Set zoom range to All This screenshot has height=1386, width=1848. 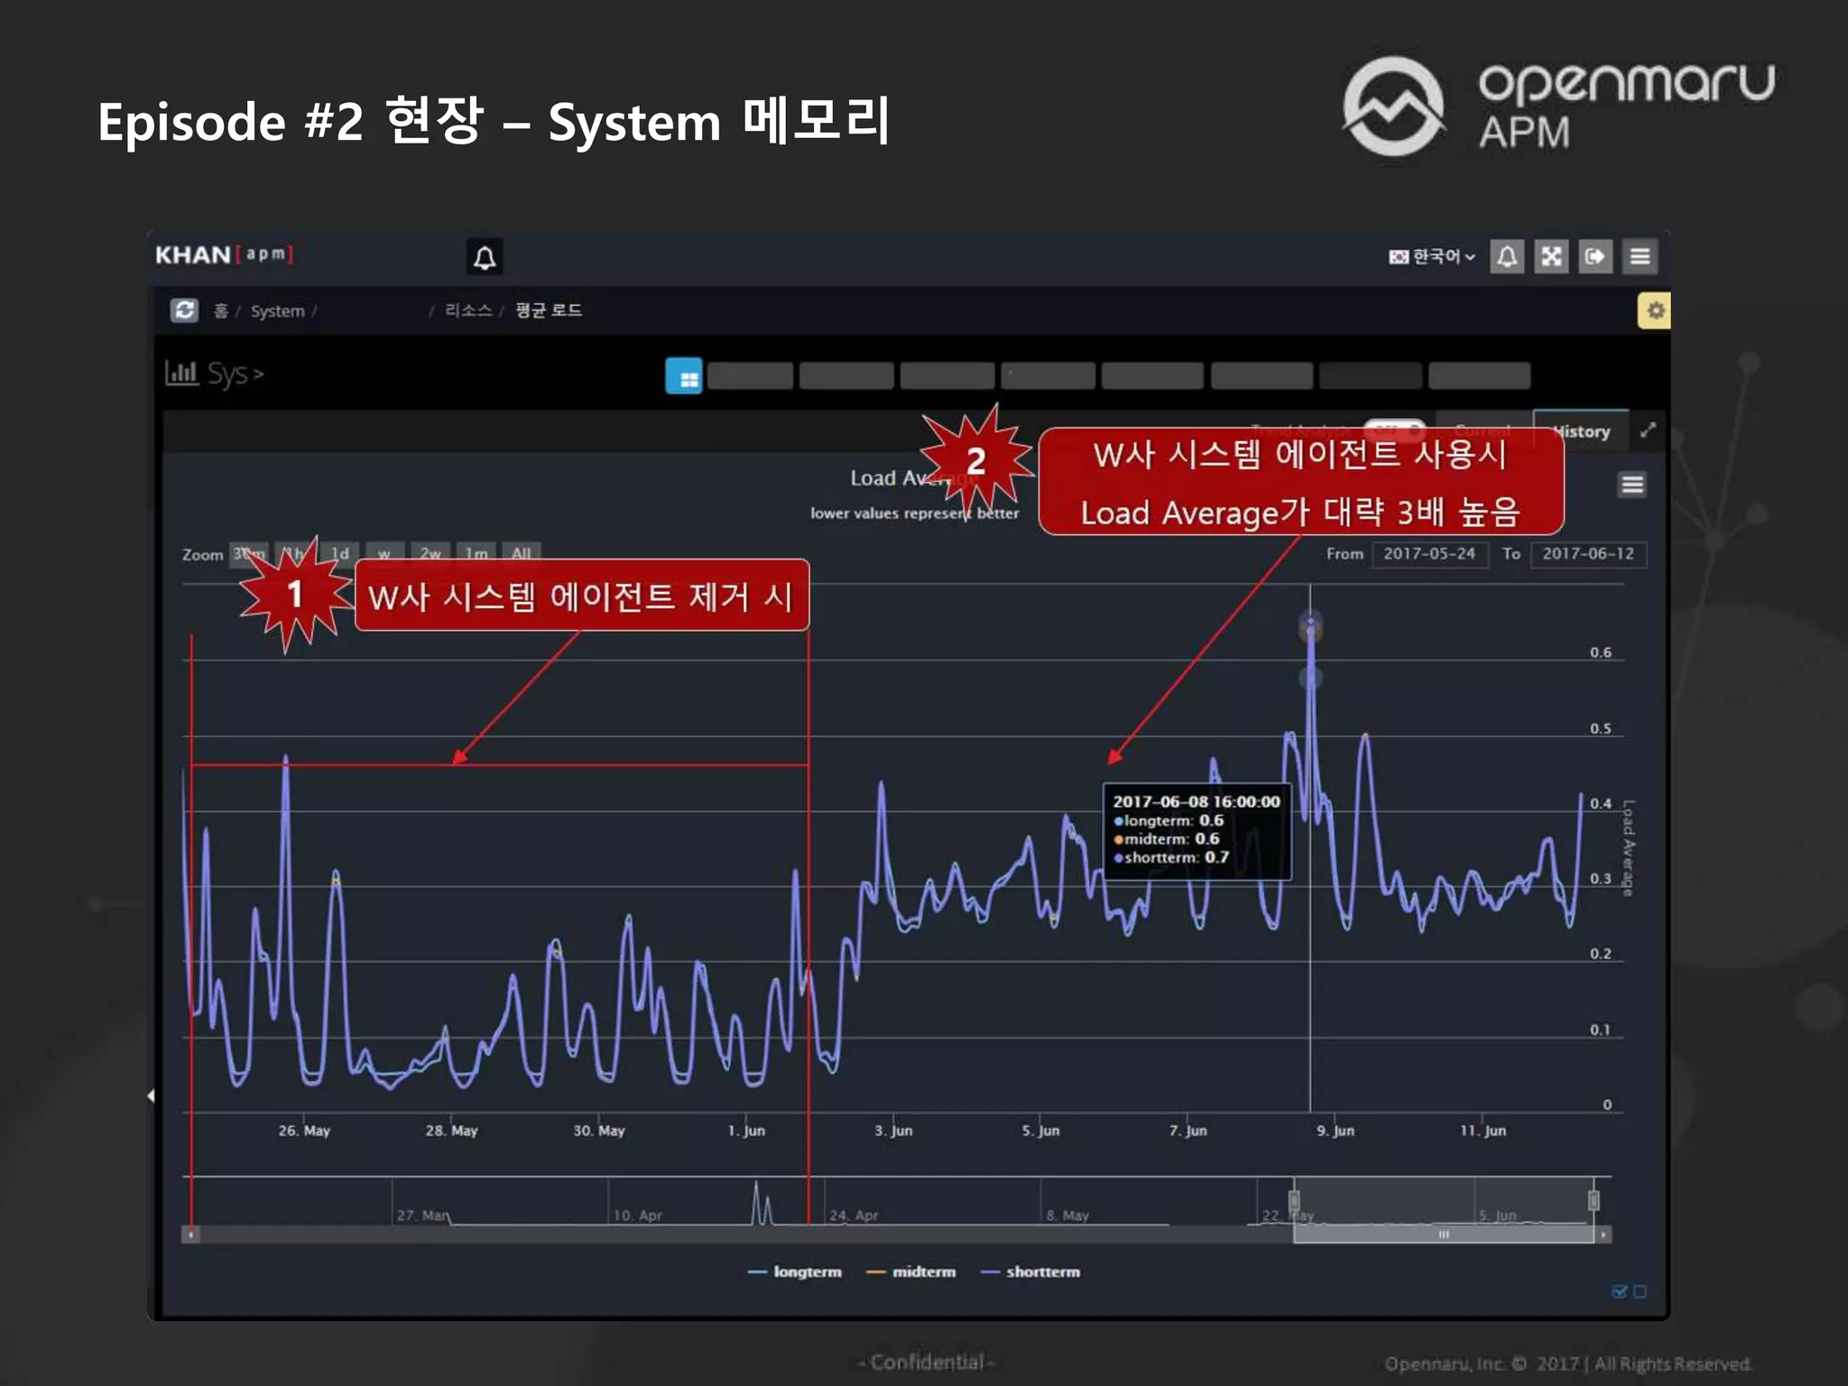[522, 553]
